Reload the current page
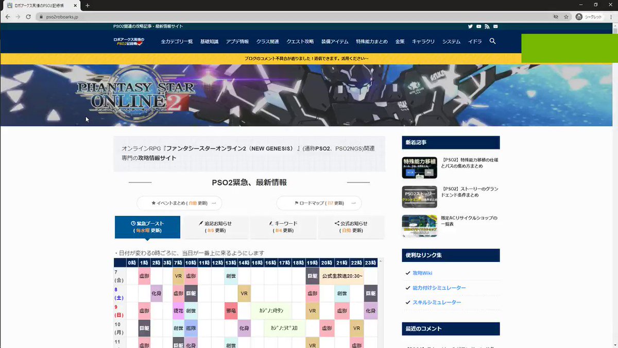The width and height of the screenshot is (618, 348). (x=28, y=16)
